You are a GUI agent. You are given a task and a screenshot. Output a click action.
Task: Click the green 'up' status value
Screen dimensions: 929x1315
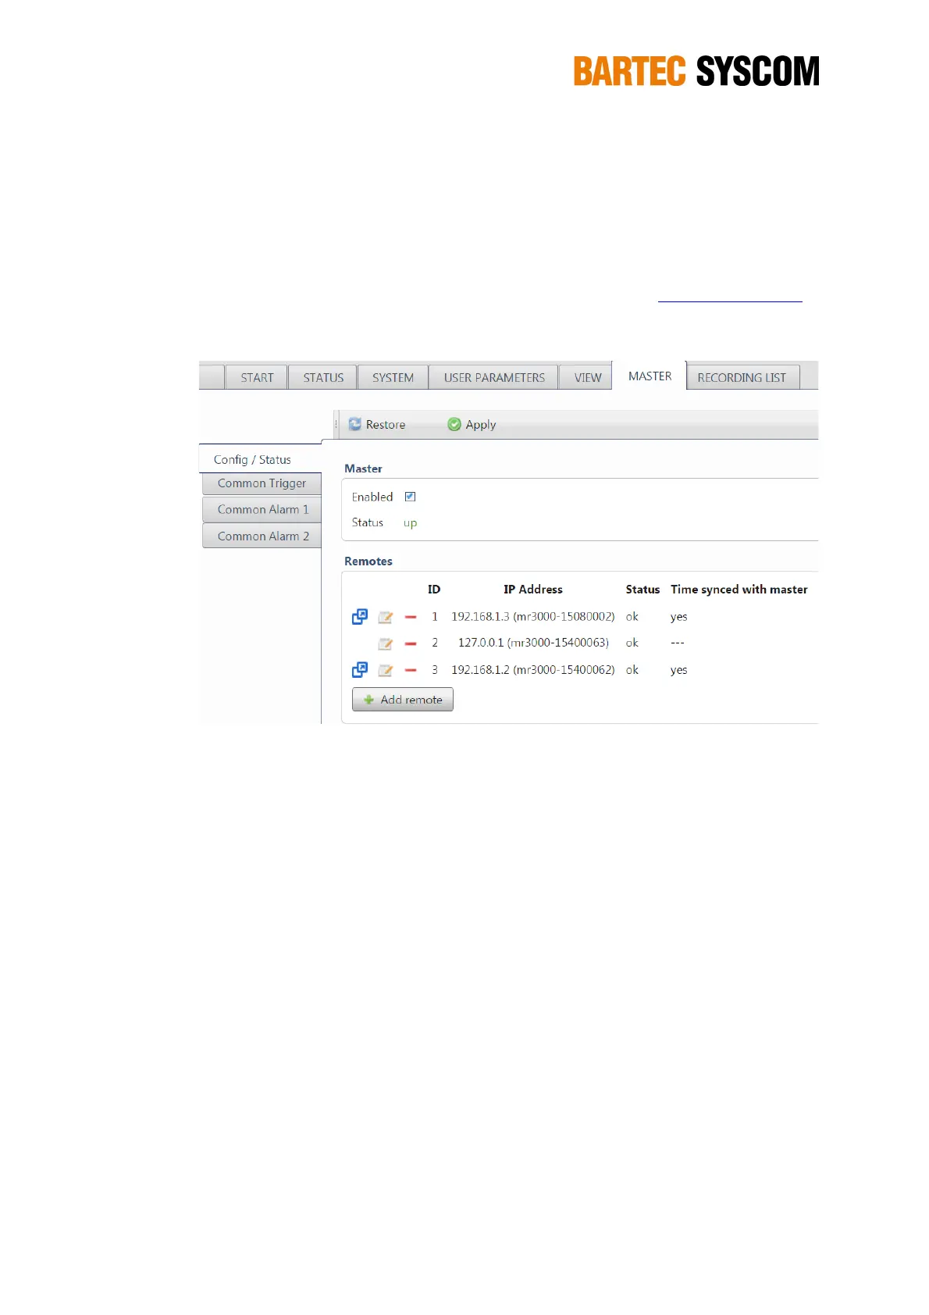tap(410, 523)
